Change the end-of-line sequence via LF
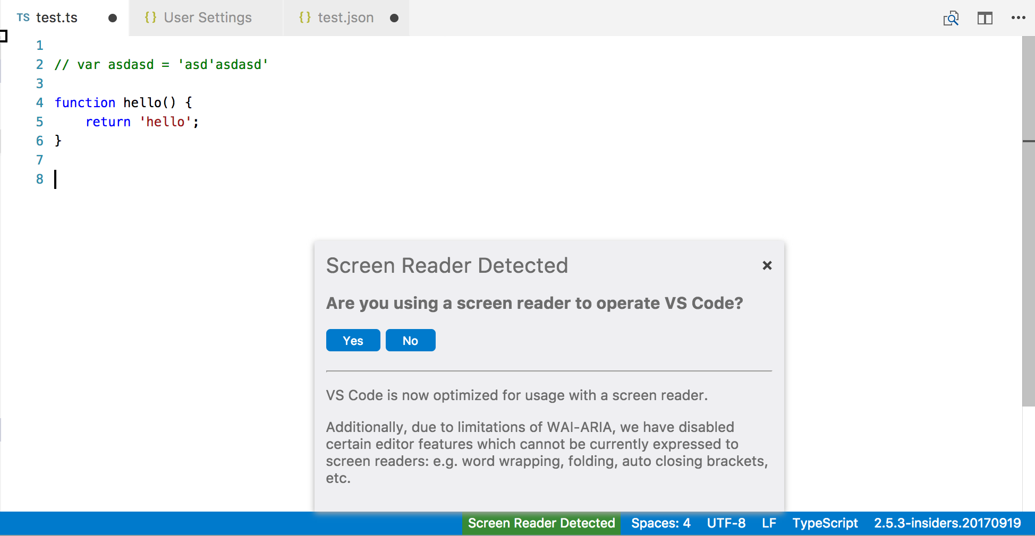 click(769, 523)
